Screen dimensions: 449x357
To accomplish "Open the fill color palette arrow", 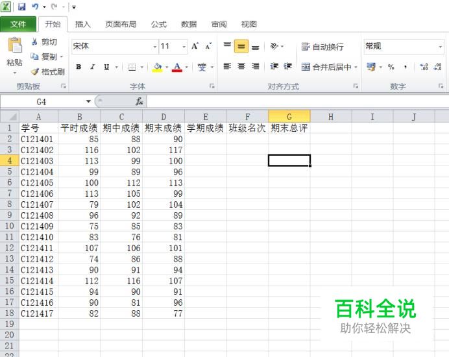I will point(167,68).
